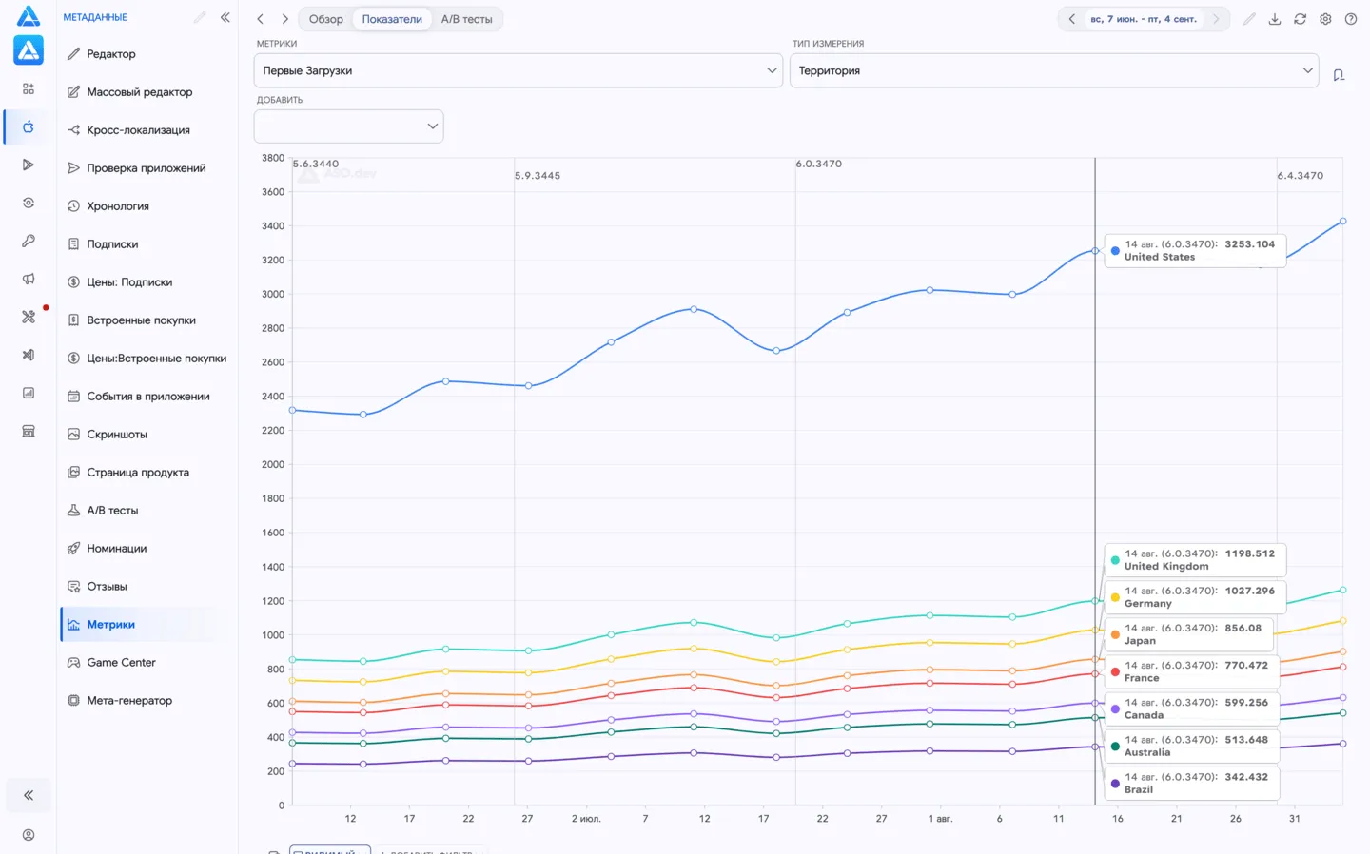Screen dimensions: 1370x854
Task: Open Отзывы in the side menu
Action: (x=107, y=587)
